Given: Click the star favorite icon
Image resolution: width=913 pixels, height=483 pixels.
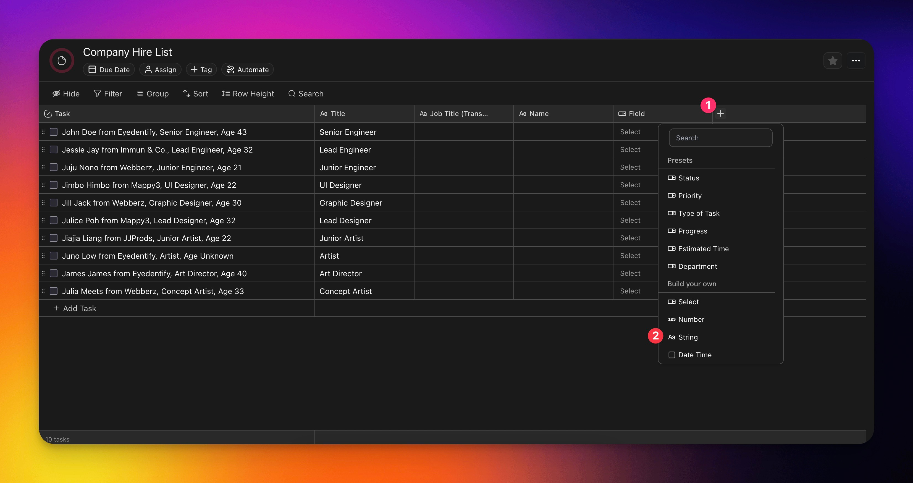Looking at the screenshot, I should point(833,61).
